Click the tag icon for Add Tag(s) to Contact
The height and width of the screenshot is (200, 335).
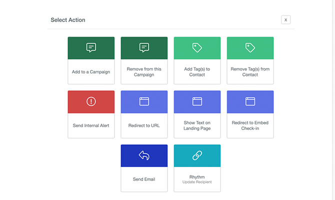tap(197, 47)
